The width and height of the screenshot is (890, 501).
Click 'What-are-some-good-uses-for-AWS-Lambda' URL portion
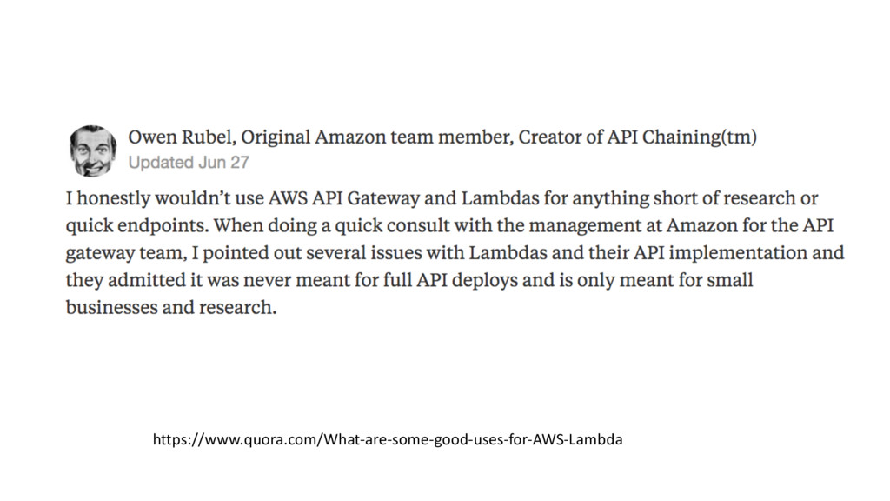473,439
